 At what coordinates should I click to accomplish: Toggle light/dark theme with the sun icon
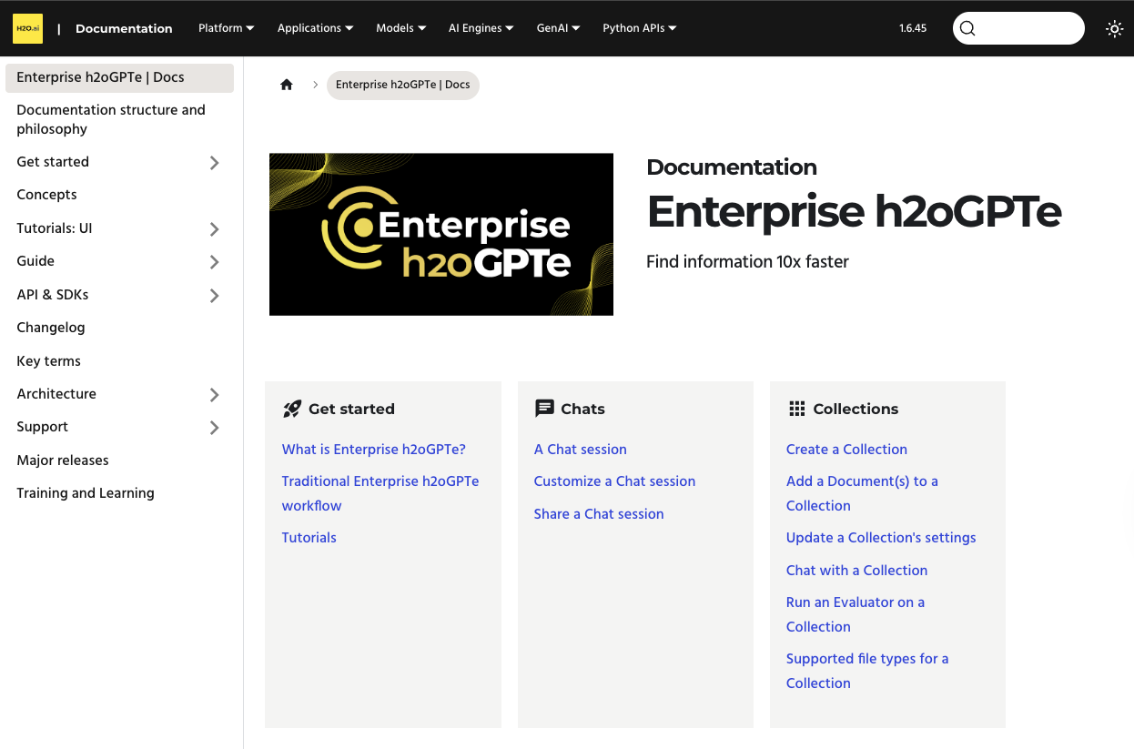tap(1114, 28)
